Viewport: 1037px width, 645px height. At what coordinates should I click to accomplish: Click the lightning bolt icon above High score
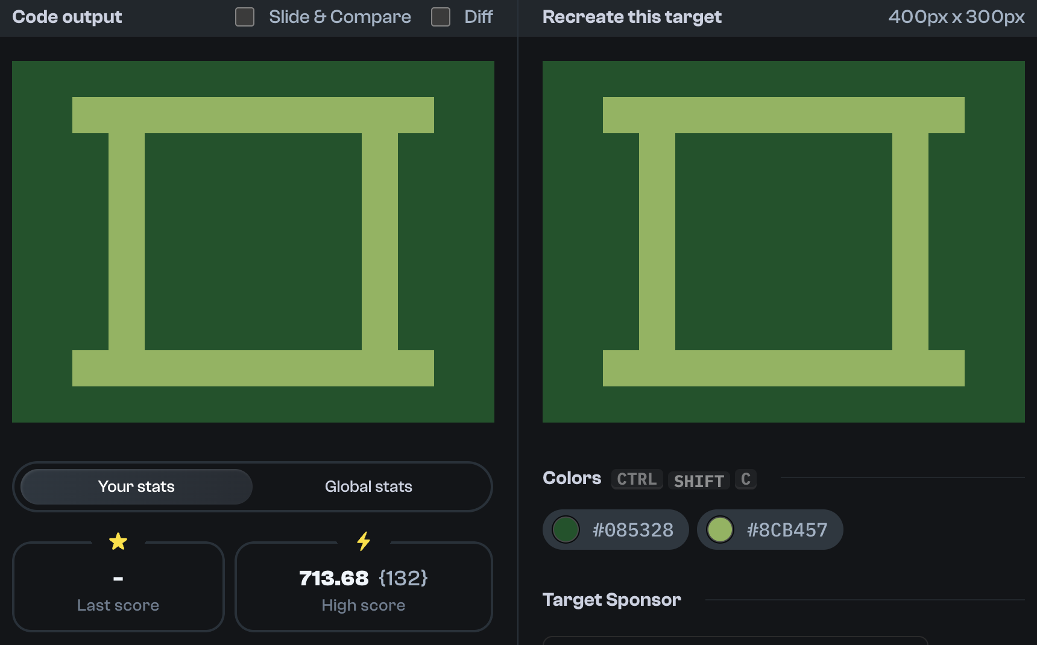pyautogui.click(x=364, y=541)
